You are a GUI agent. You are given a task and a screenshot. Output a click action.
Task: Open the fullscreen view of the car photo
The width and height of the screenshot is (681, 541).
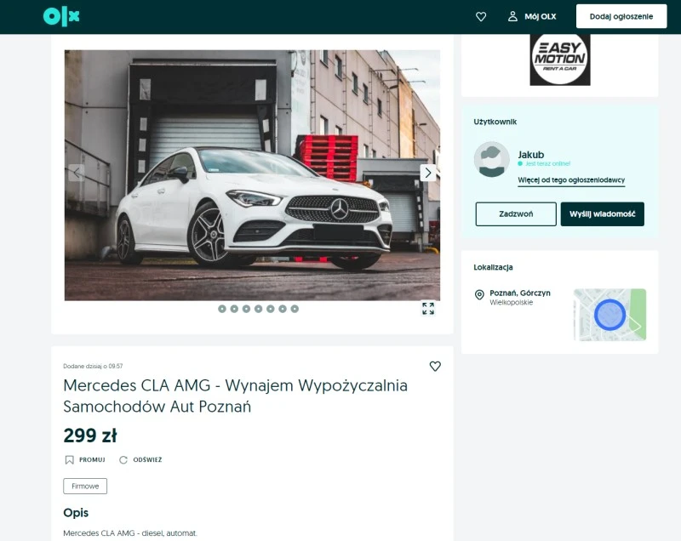pos(429,310)
